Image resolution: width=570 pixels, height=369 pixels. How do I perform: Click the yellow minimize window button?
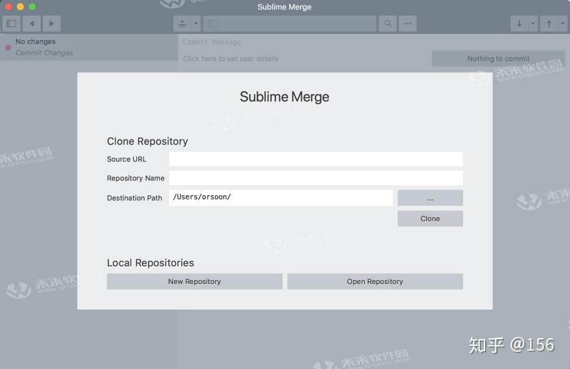click(20, 7)
